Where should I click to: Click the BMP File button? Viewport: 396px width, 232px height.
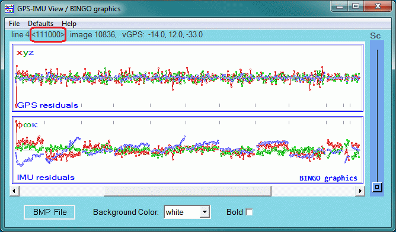coord(50,212)
